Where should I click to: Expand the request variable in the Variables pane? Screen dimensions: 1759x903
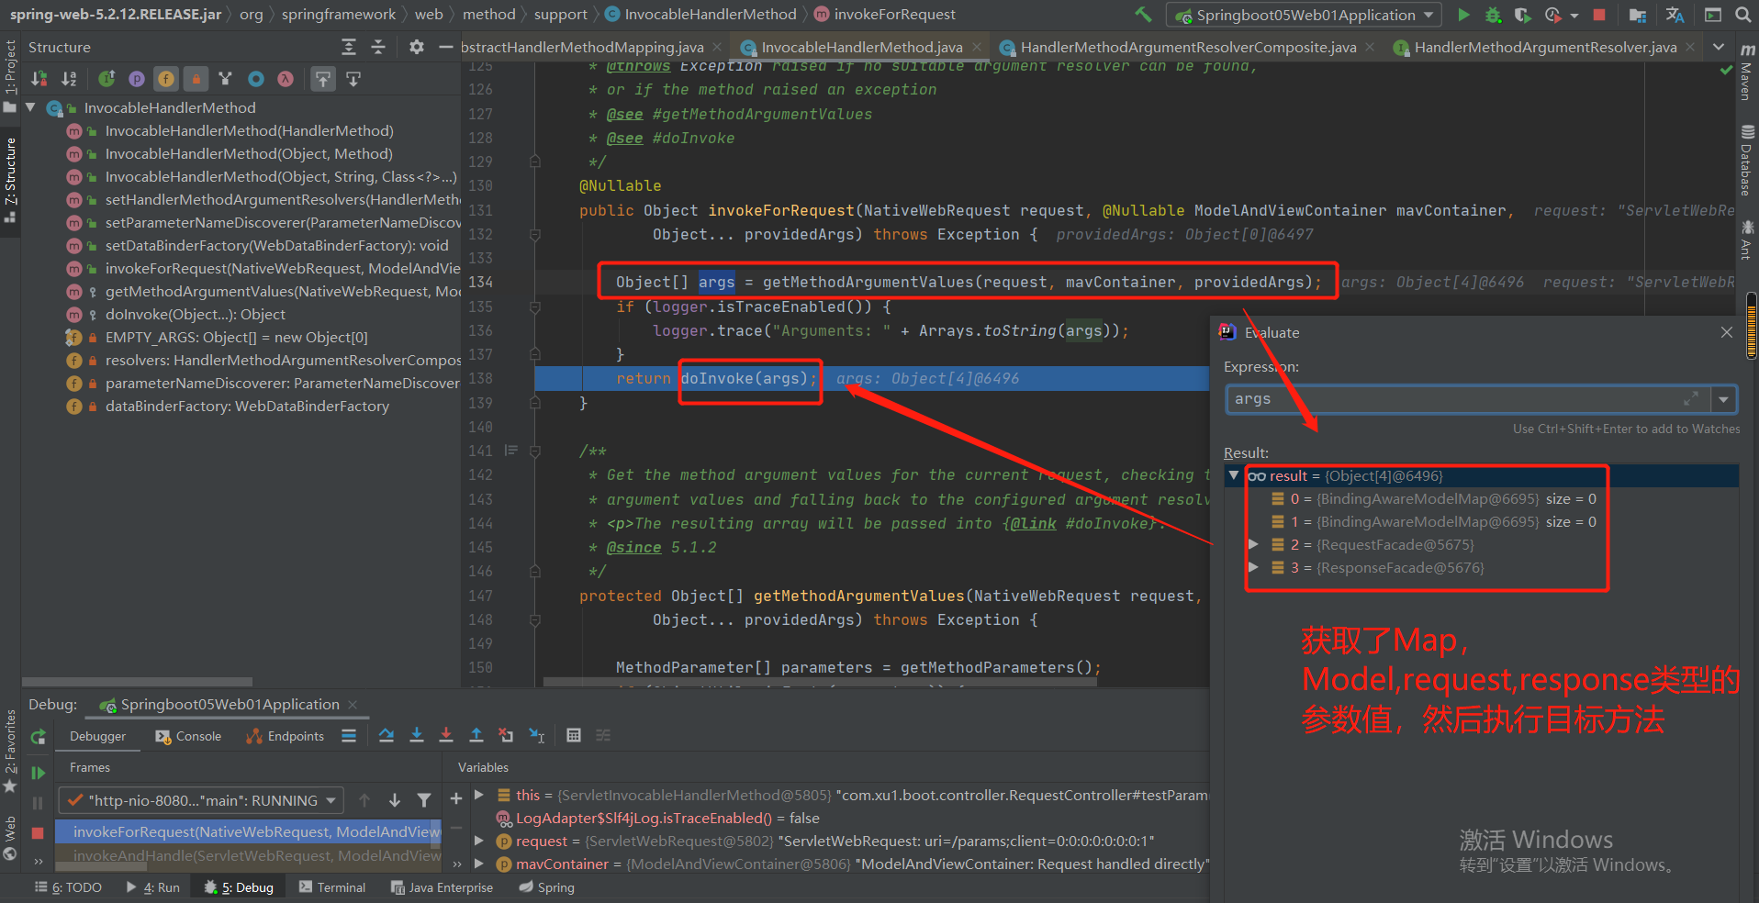click(x=478, y=841)
